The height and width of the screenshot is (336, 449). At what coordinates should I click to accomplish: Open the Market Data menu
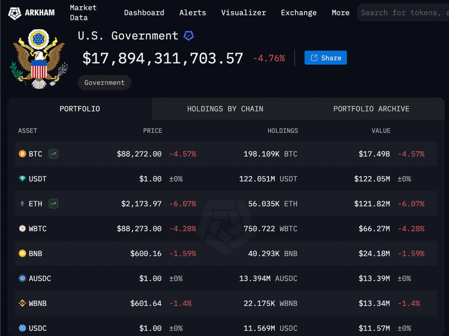pyautogui.click(x=84, y=13)
